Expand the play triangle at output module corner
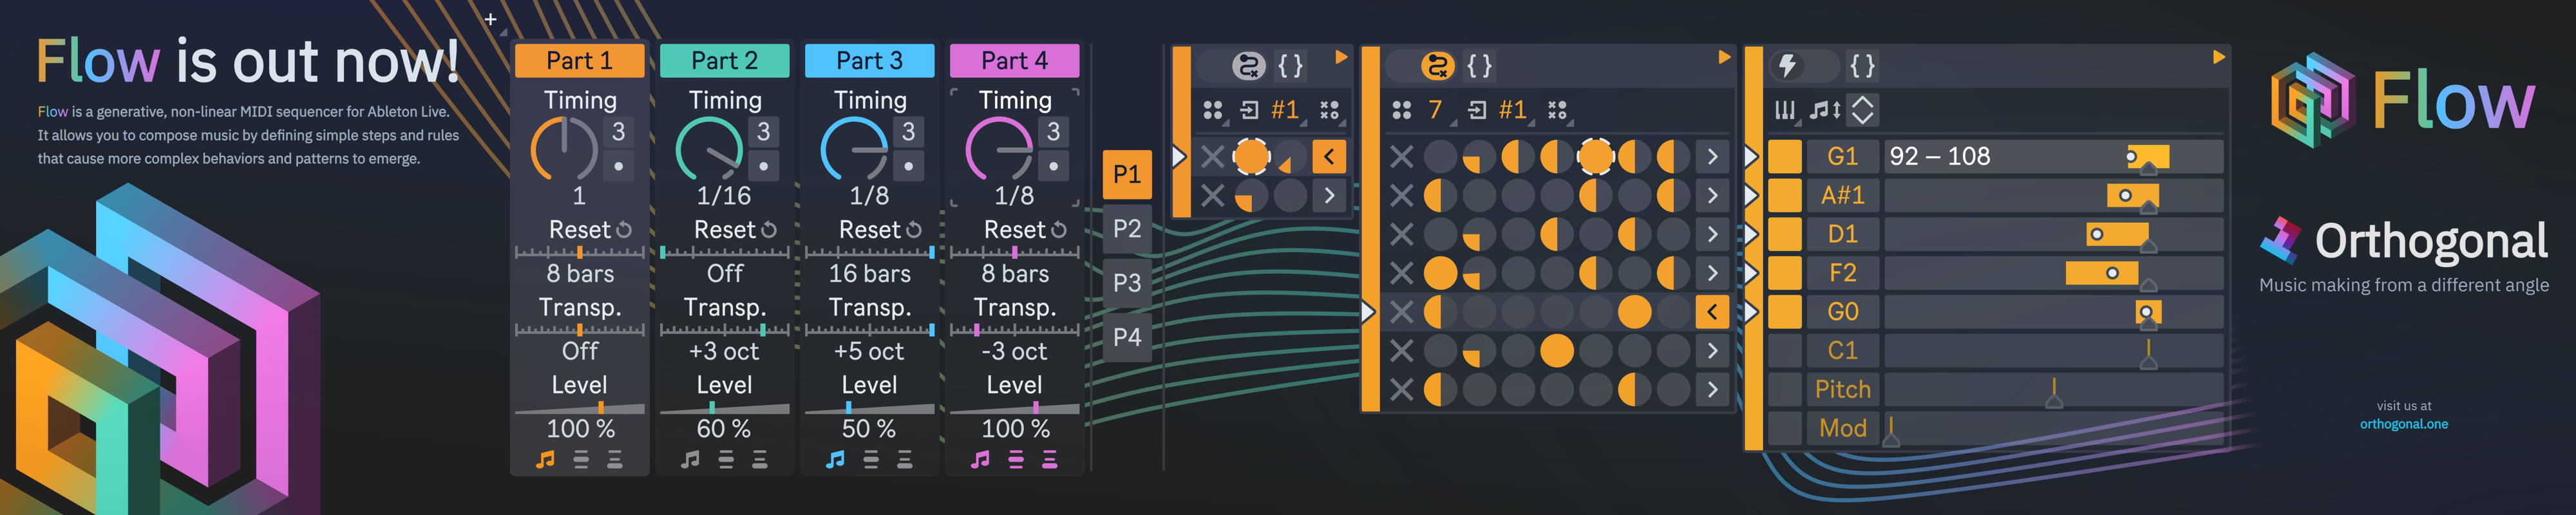The width and height of the screenshot is (2576, 515). pos(2218,57)
